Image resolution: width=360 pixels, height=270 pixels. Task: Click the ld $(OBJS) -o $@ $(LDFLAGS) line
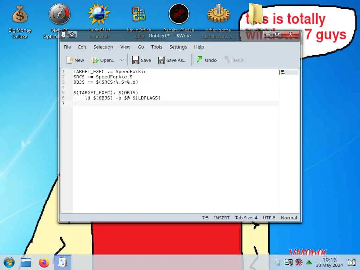[x=123, y=98]
